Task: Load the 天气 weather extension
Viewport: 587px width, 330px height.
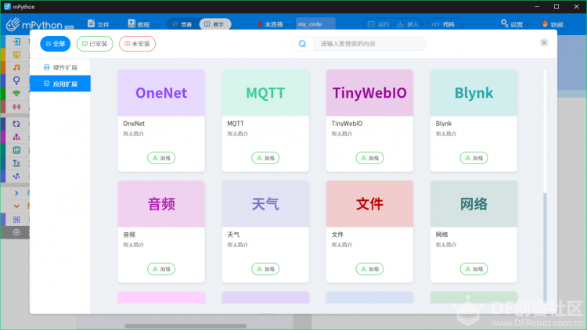Action: pos(265,269)
